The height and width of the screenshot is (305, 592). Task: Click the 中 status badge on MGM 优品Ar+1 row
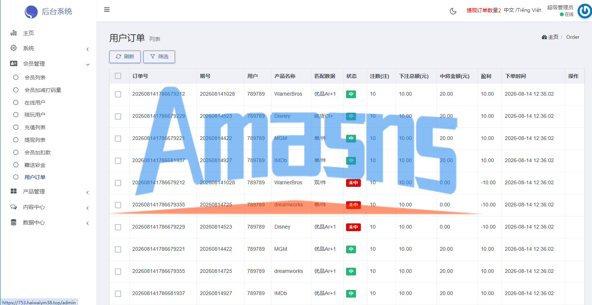pyautogui.click(x=351, y=249)
